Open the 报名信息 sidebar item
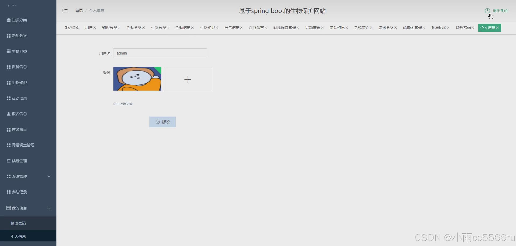 [19, 114]
